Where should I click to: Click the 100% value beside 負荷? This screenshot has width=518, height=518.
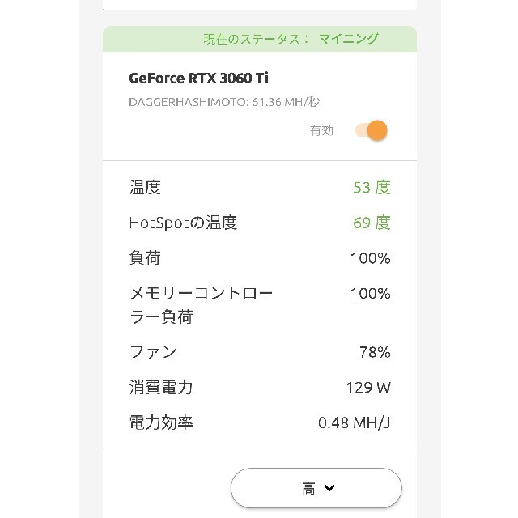[371, 258]
